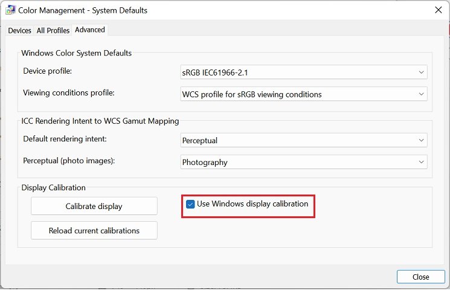Click the Close button at the bottom
Image resolution: width=450 pixels, height=290 pixels.
tap(420, 277)
